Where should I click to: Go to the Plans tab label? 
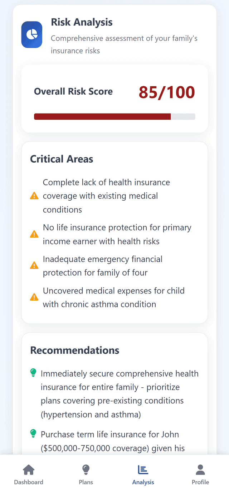(x=86, y=482)
